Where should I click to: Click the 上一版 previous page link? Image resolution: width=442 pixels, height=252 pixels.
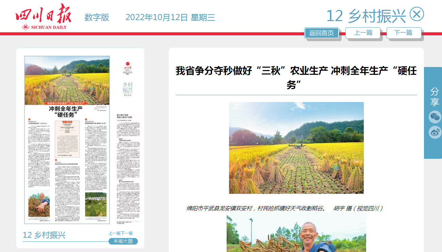[x=115, y=233]
